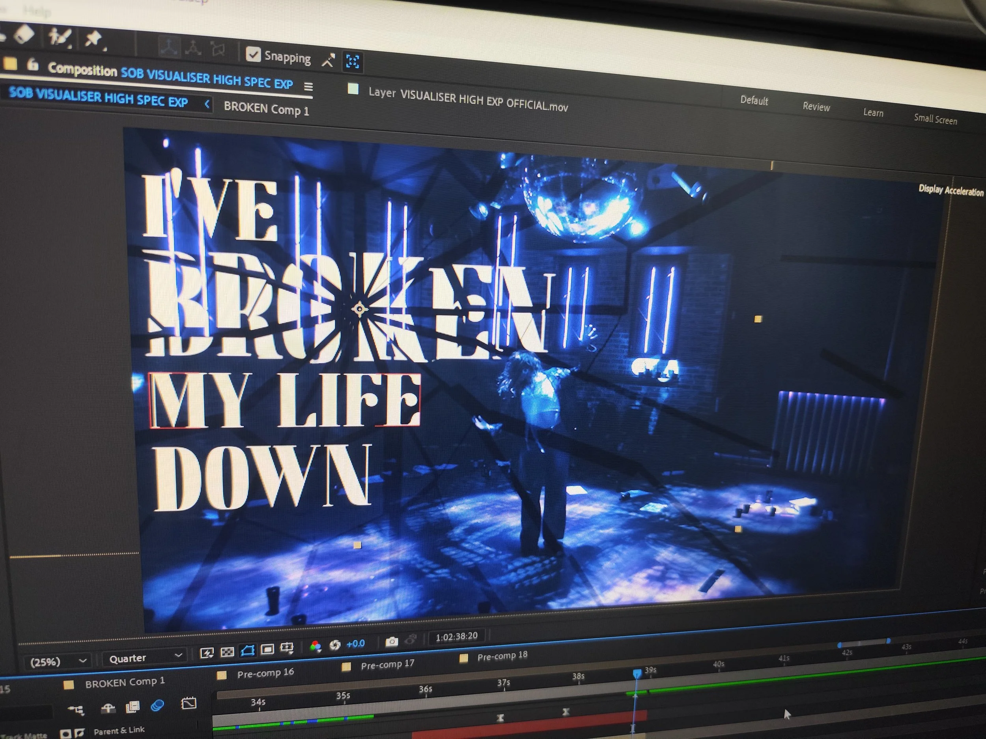Toggle mask and shape path visibility
The height and width of the screenshot is (739, 986).
click(x=247, y=651)
